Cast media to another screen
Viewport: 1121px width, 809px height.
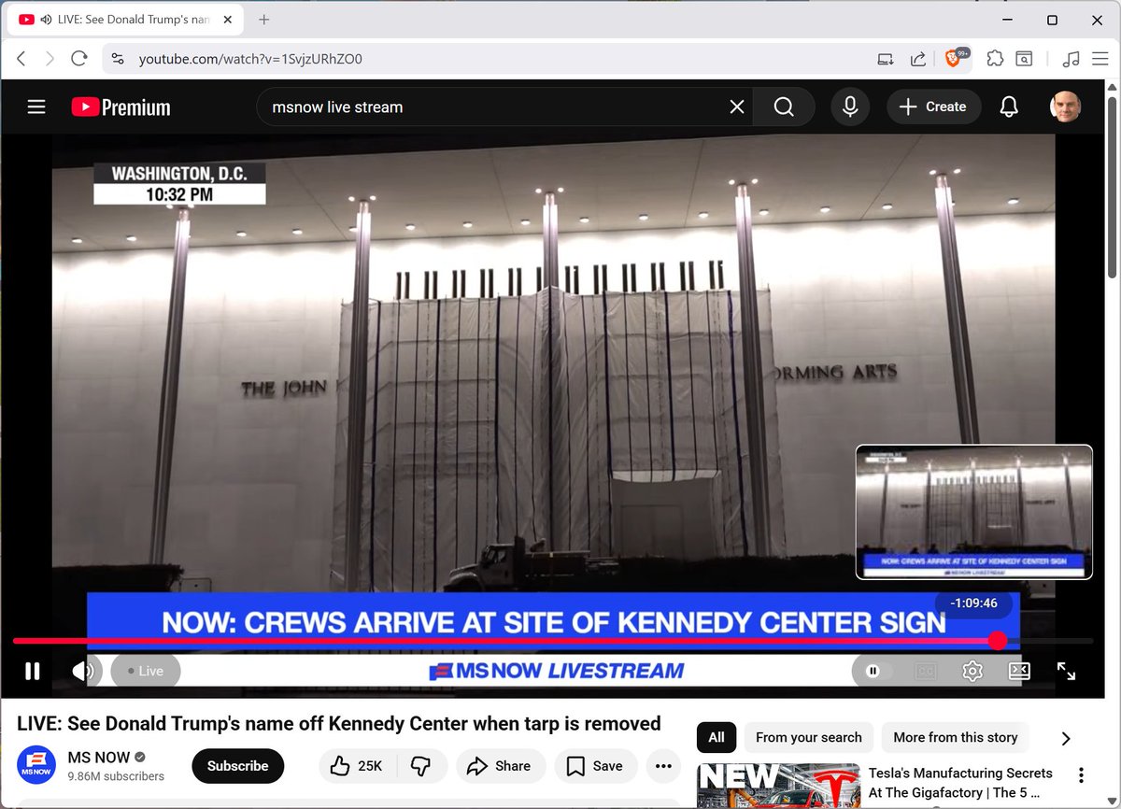pos(886,59)
